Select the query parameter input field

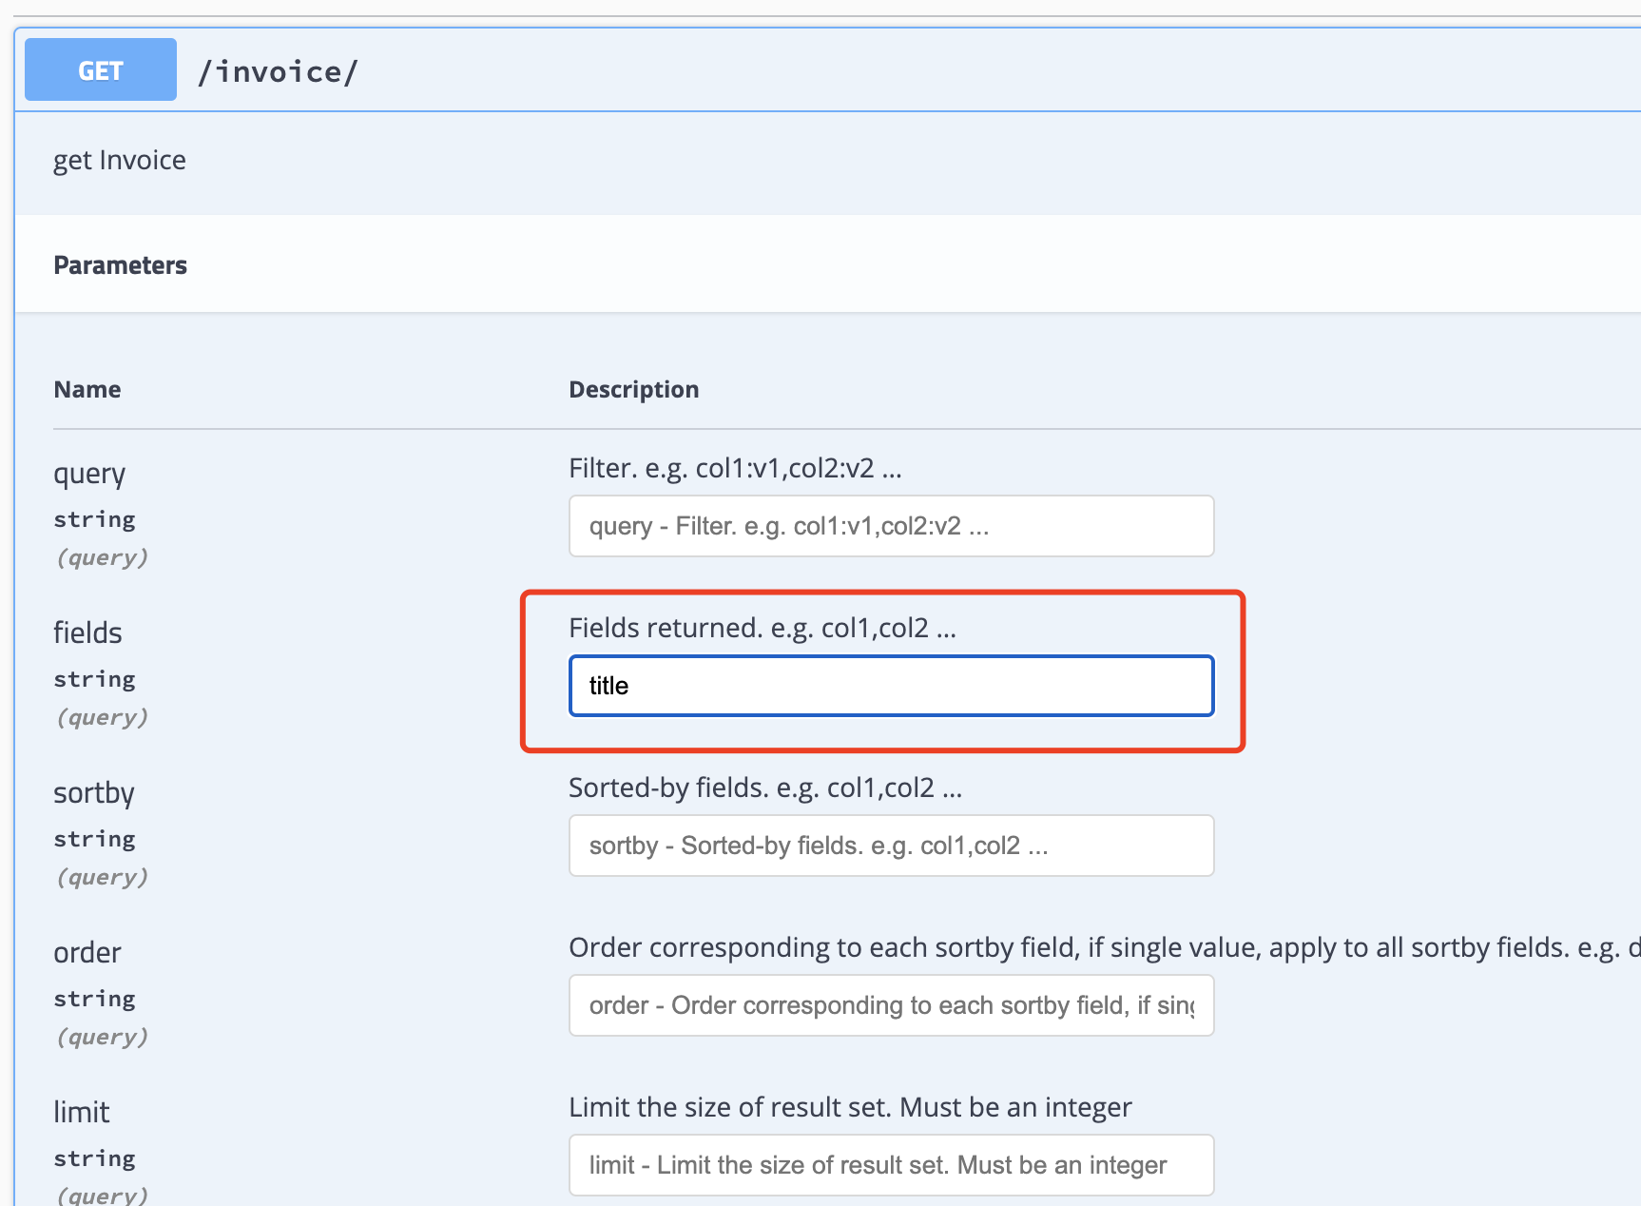coord(890,525)
